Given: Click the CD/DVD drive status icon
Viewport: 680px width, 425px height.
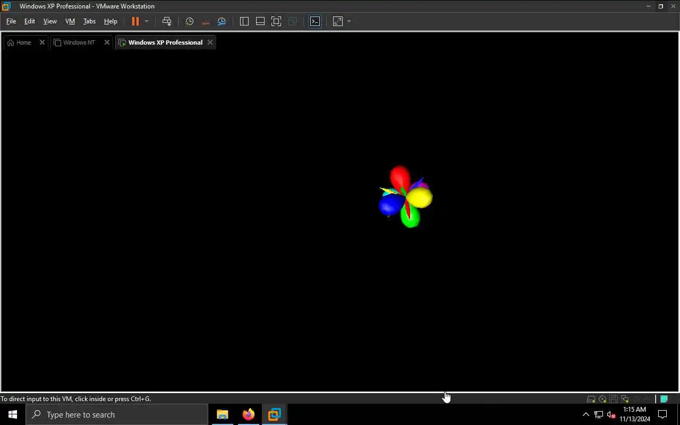Looking at the screenshot, I should (602, 399).
